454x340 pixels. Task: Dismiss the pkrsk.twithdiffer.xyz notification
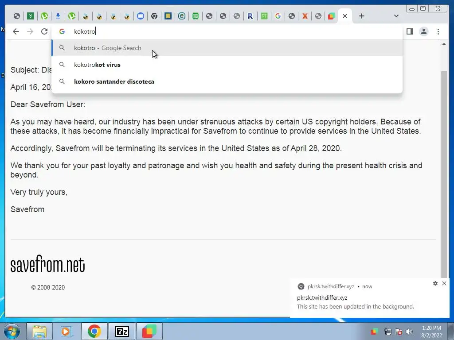pyautogui.click(x=444, y=283)
